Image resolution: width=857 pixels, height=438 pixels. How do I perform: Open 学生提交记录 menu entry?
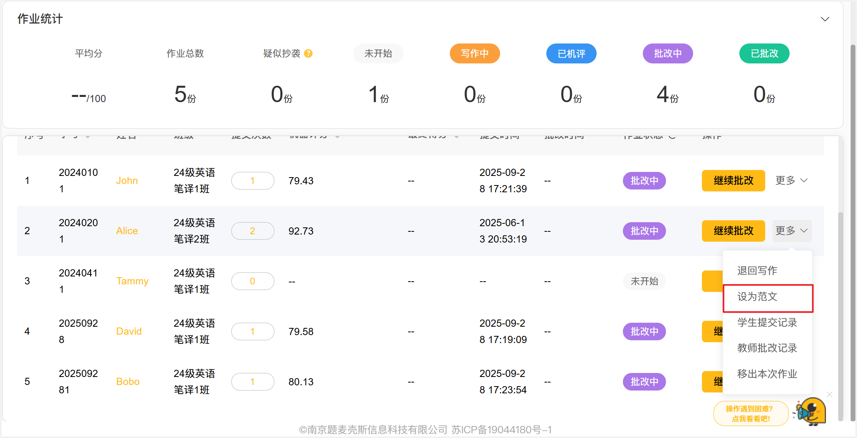pos(767,322)
